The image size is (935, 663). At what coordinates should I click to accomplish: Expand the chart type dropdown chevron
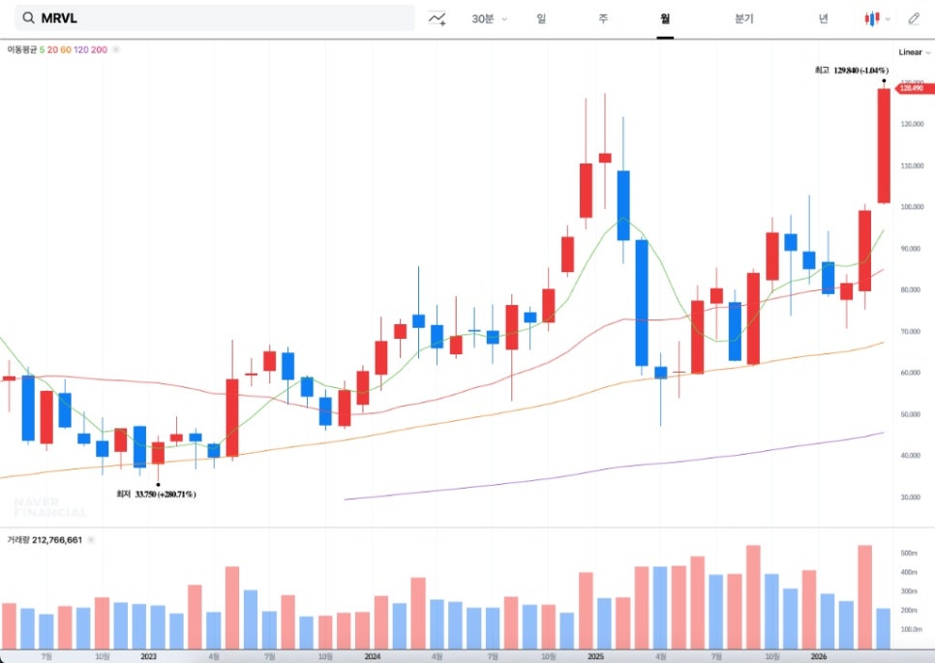(x=889, y=19)
